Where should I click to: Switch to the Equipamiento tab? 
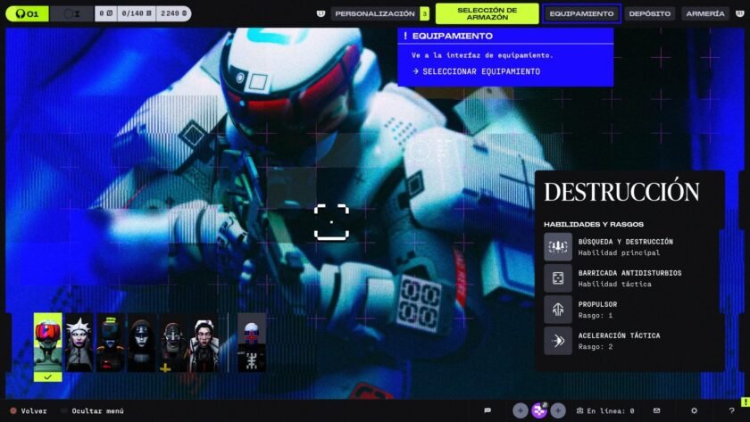[581, 13]
